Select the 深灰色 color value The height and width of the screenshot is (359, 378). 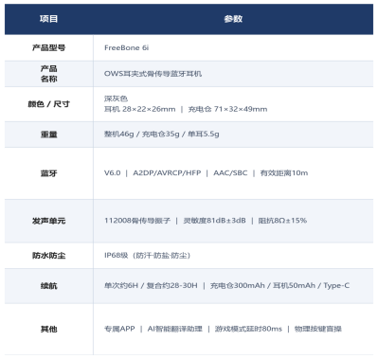tap(116, 99)
